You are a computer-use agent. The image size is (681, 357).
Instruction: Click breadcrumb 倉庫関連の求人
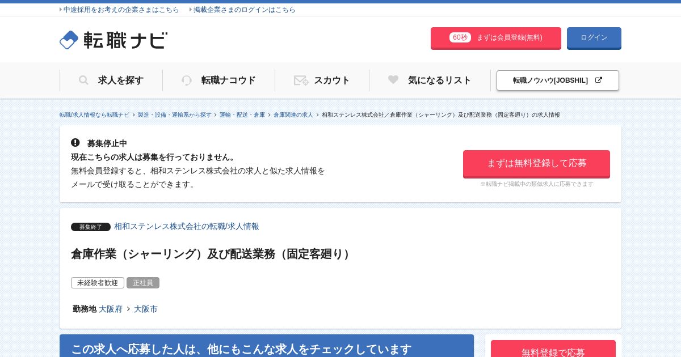click(x=293, y=115)
